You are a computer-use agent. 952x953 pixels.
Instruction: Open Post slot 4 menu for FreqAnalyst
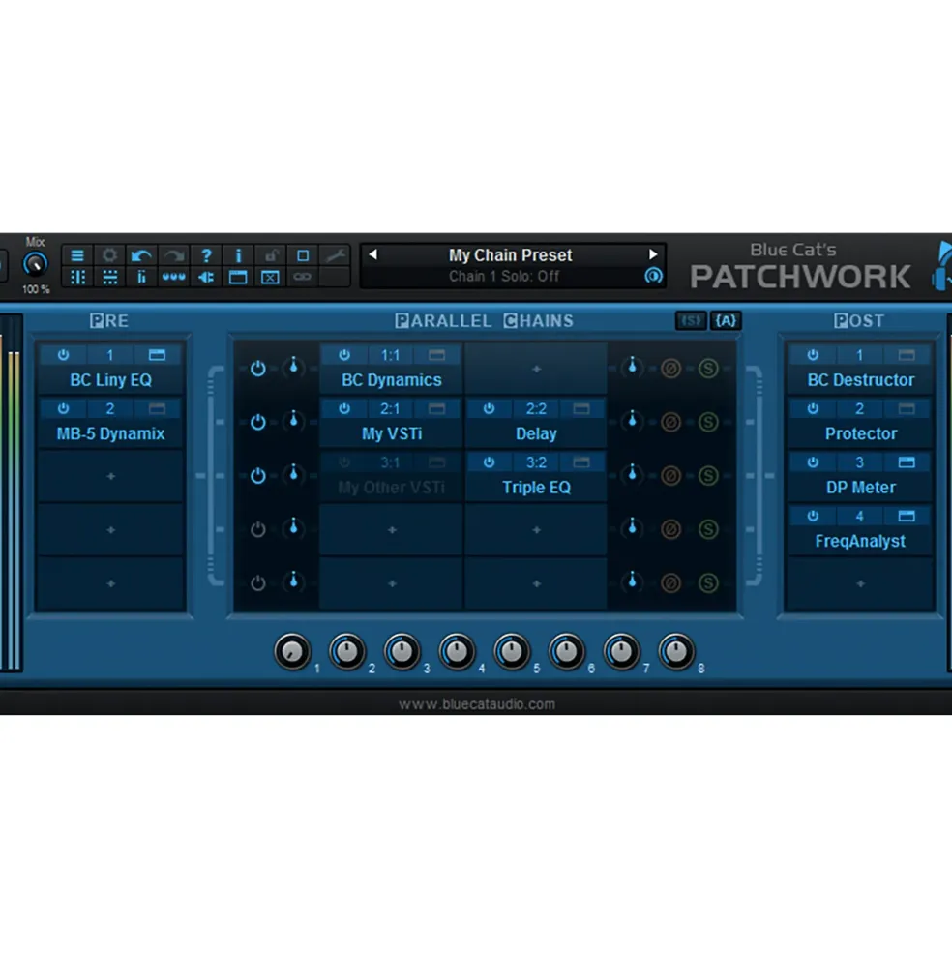point(859,516)
